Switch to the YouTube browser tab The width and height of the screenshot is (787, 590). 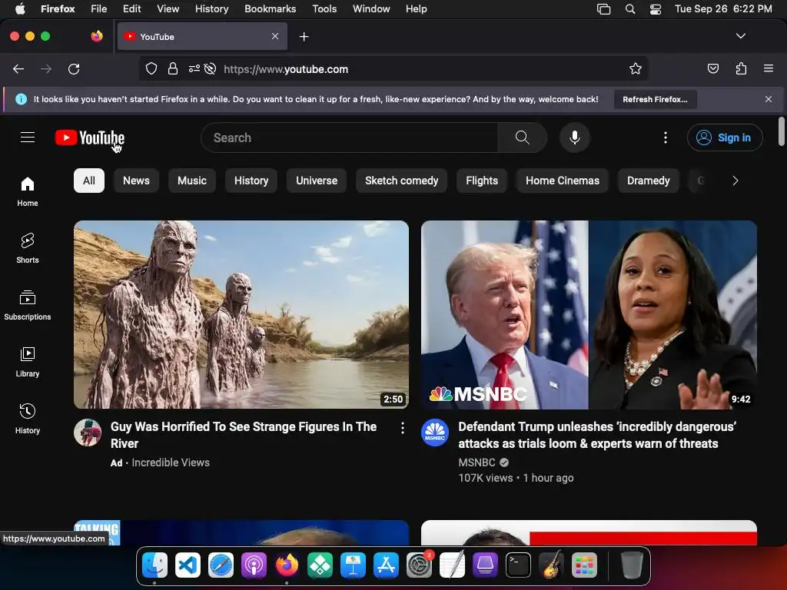[202, 37]
